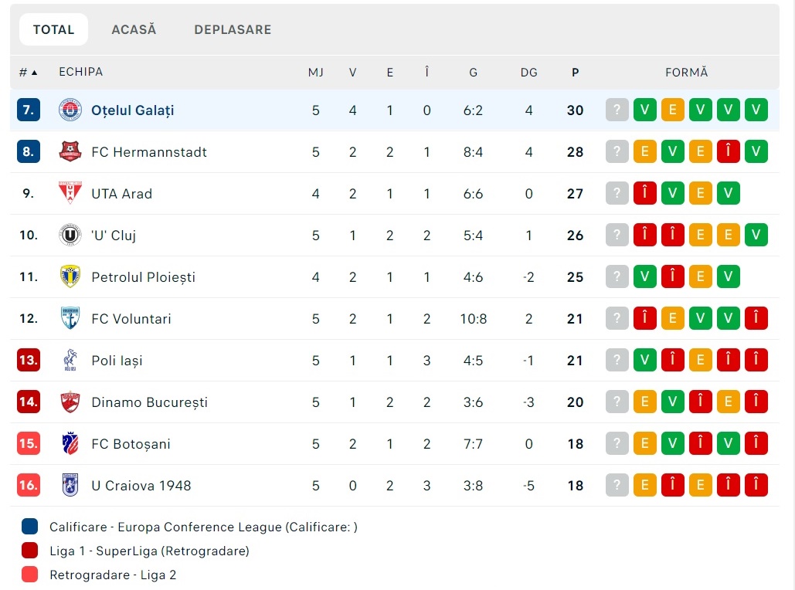Open the UTA Arad crest icon
The height and width of the screenshot is (590, 795).
[70, 194]
